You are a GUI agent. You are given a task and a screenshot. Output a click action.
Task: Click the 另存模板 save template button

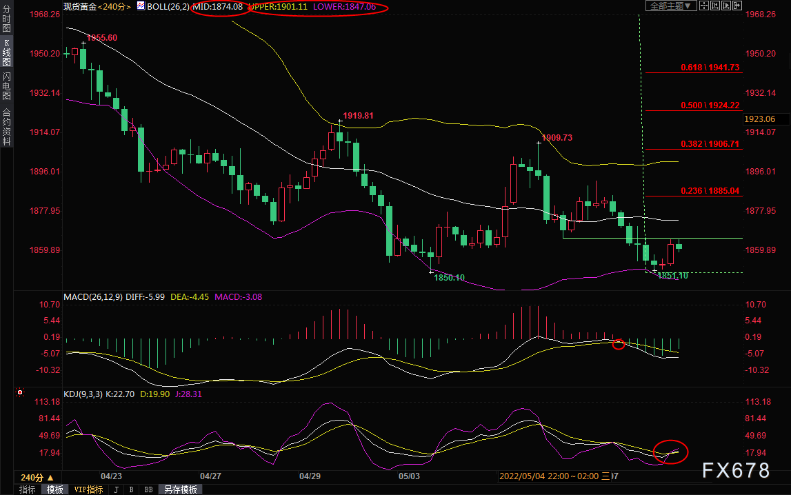(181, 489)
